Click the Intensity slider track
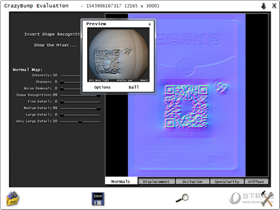The image size is (280, 210). coord(70,76)
